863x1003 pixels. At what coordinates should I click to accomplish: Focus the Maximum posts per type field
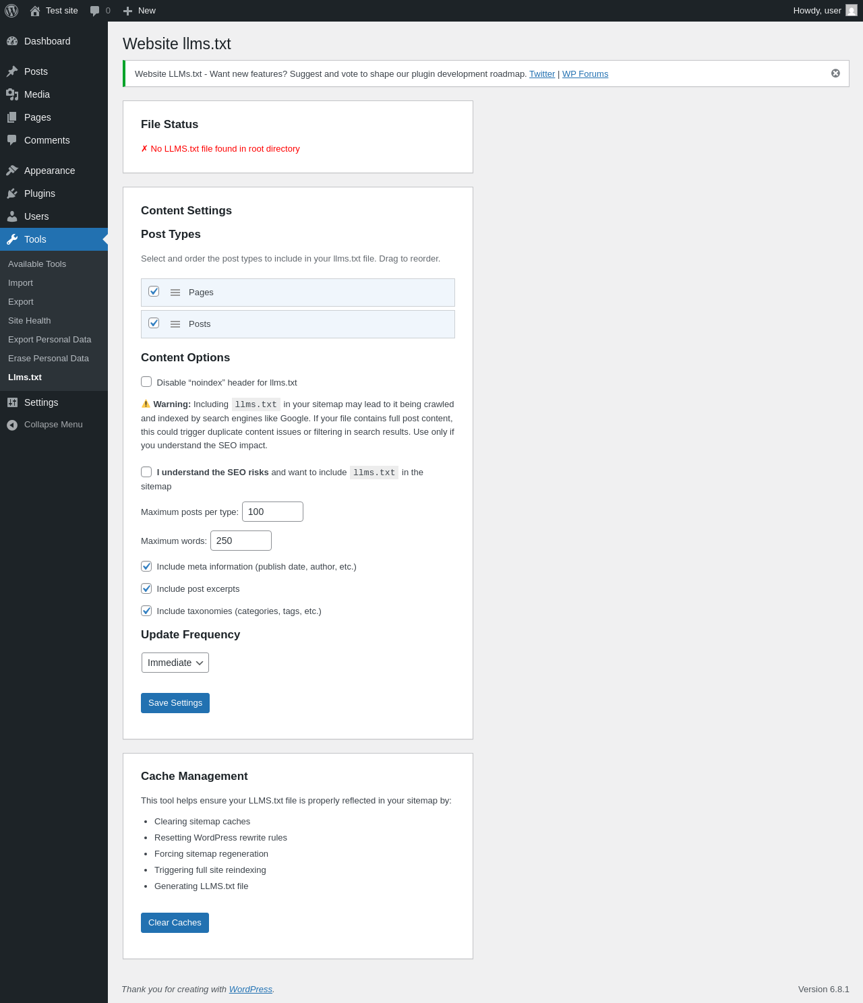click(272, 512)
